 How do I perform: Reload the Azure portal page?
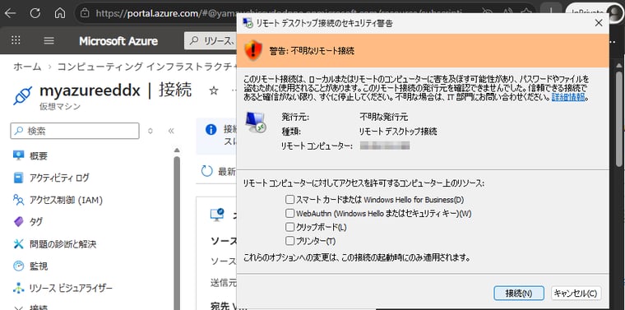pos(35,13)
